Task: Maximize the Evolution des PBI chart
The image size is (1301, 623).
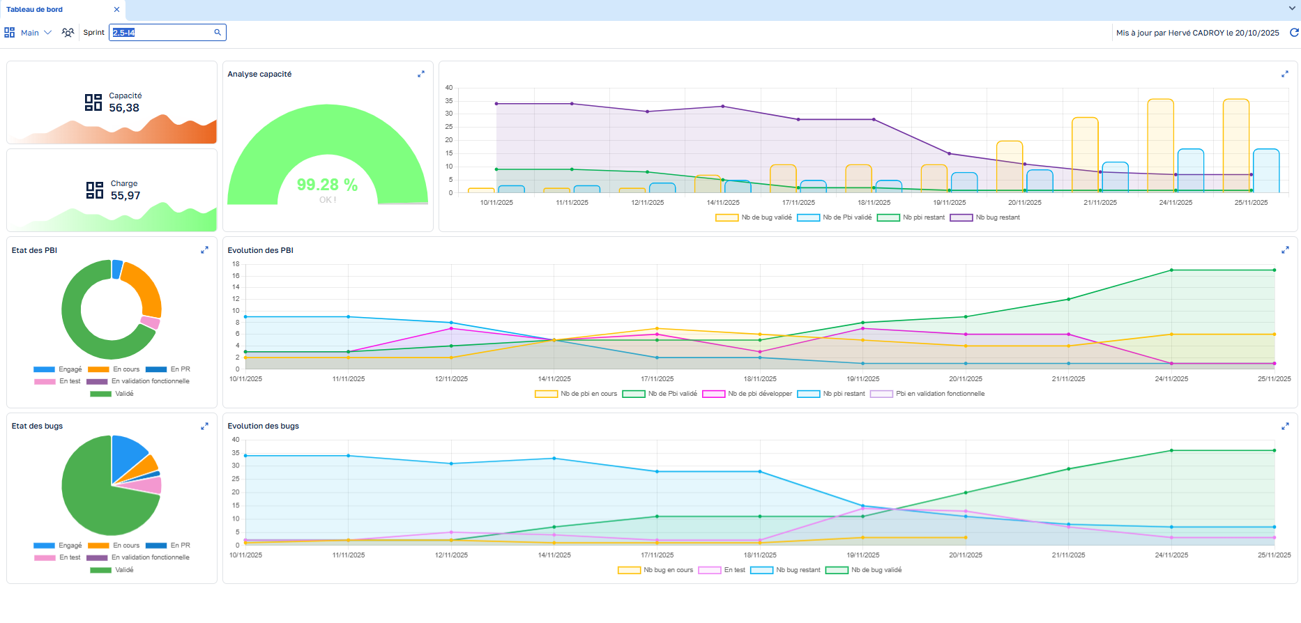Action: [x=1285, y=250]
